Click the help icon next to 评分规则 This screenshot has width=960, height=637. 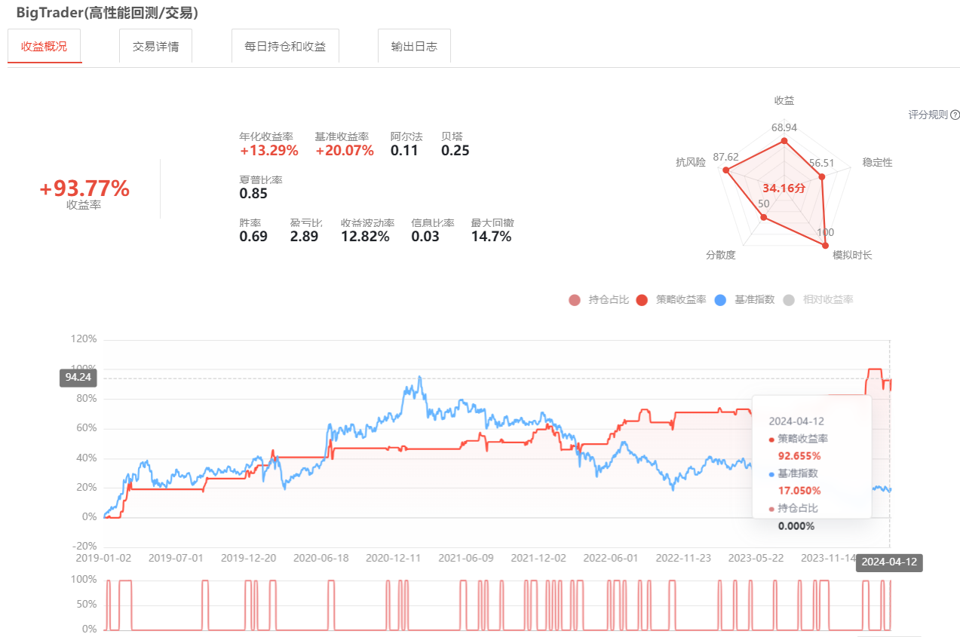pos(955,115)
